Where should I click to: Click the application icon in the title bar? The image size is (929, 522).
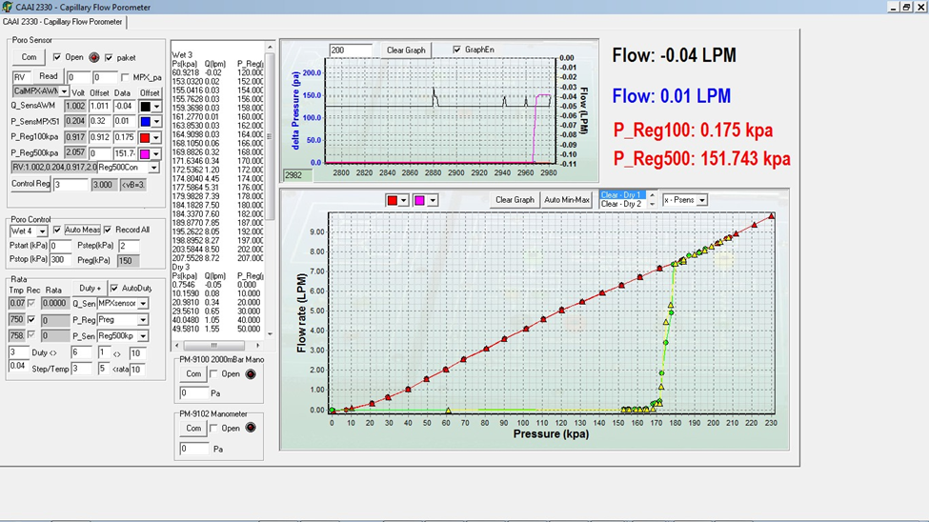[8, 7]
